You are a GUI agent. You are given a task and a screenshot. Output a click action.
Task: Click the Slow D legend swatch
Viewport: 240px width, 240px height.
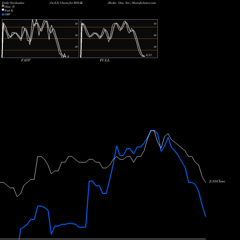pyautogui.click(x=3, y=6)
